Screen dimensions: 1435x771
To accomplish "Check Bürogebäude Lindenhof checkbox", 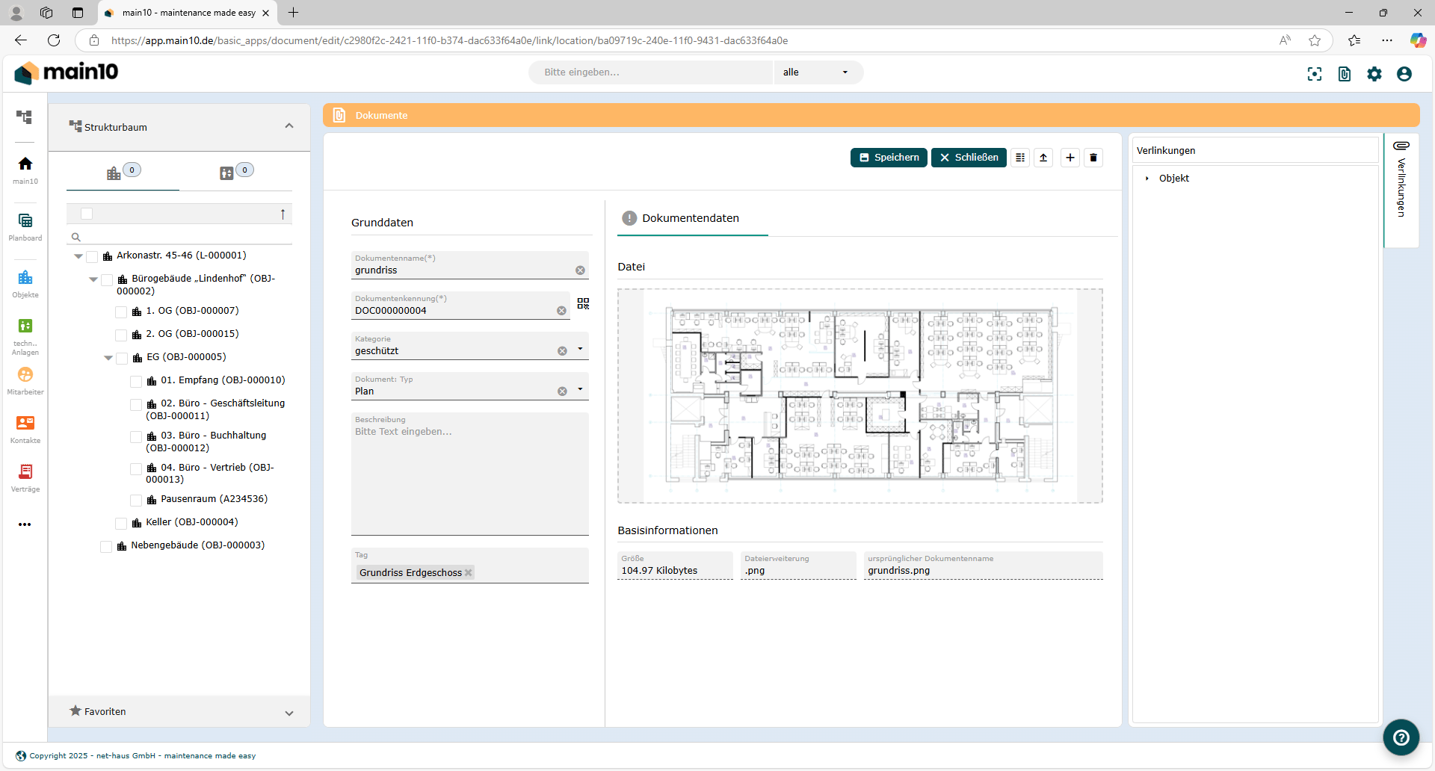I will pyautogui.click(x=107, y=280).
